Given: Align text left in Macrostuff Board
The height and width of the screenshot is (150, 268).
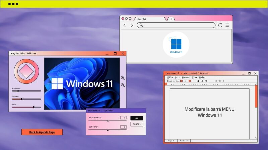Looking at the screenshot, I should click(216, 81).
